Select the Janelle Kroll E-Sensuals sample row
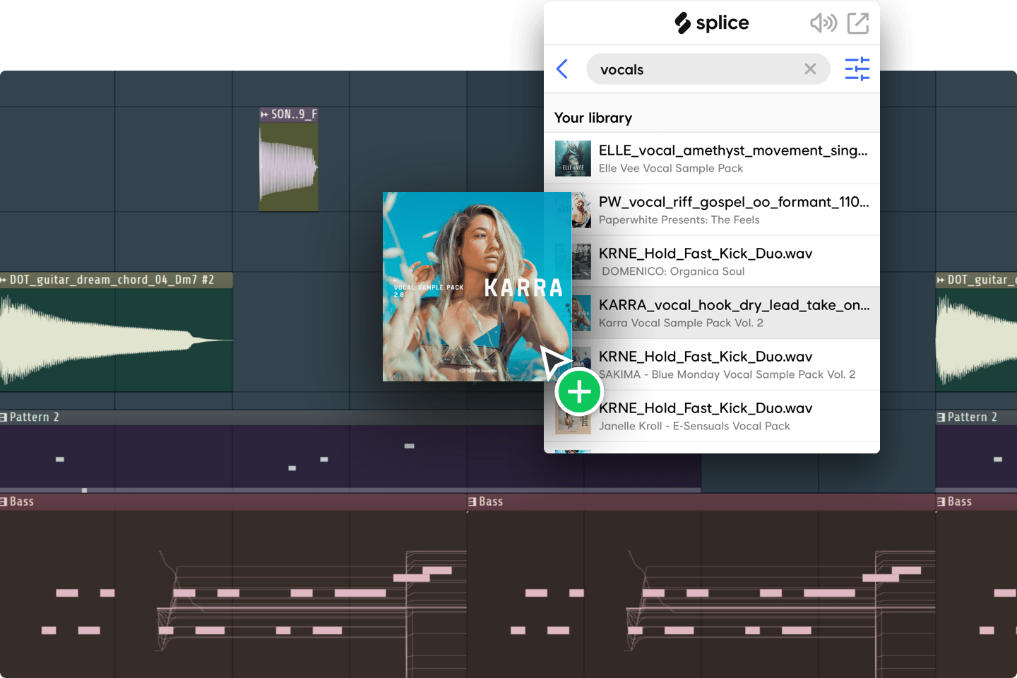Screen dimensions: 1017x678 [x=733, y=416]
